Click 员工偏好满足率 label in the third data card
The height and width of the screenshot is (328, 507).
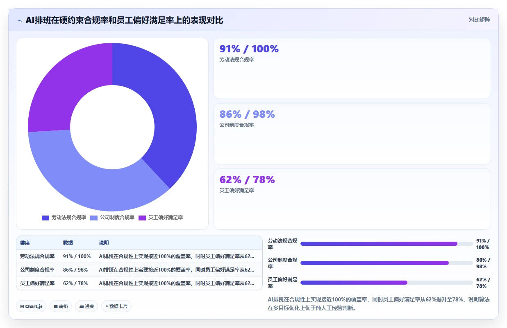(x=236, y=191)
